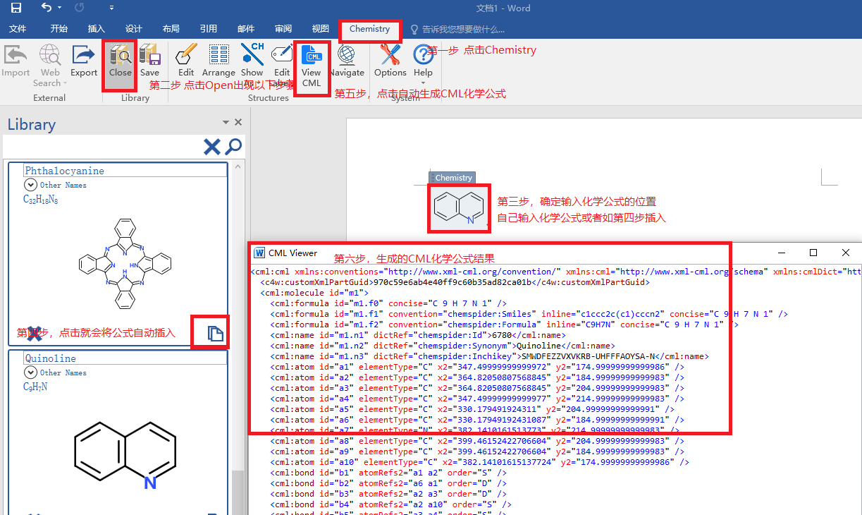Select the Quinoline structure thumbnail in Library

pos(126,455)
